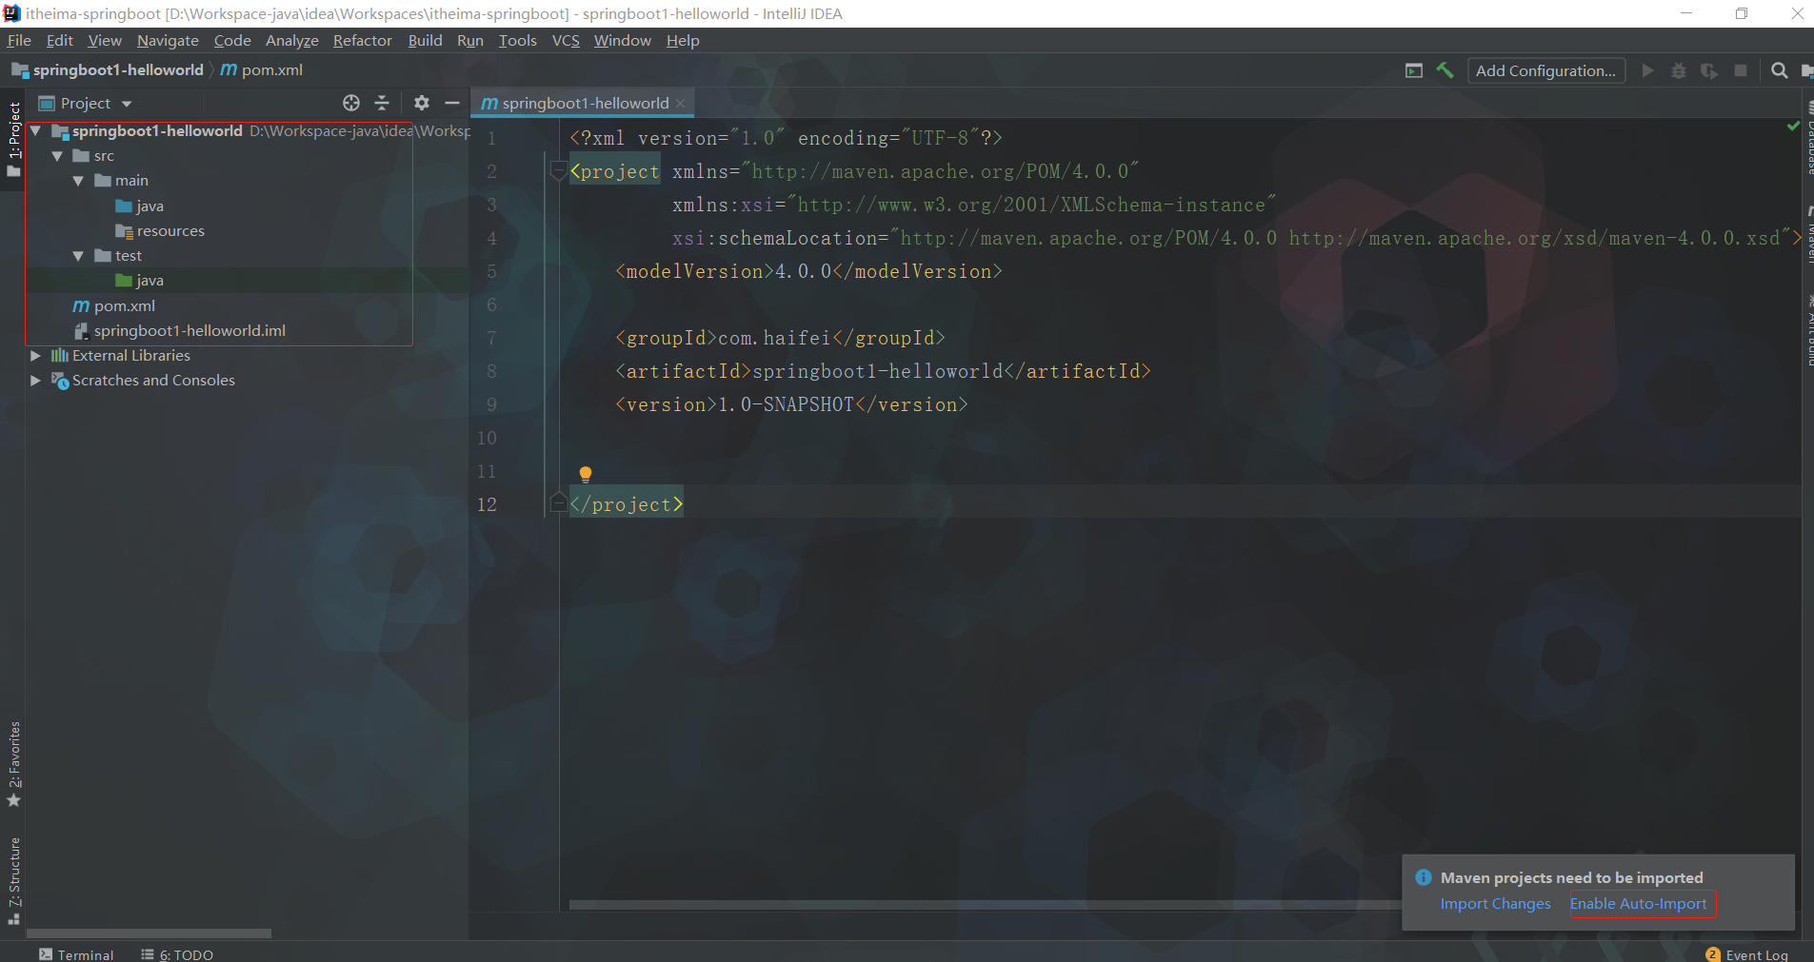Toggle the Event Log tool window

click(1747, 954)
